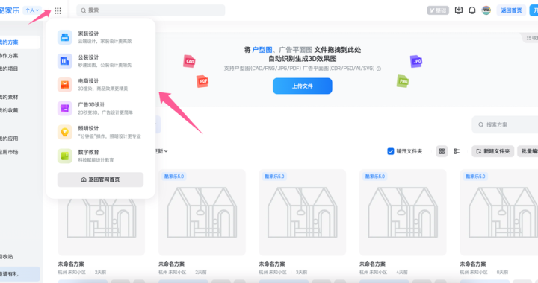Click the 户型图 blue link

[262, 50]
